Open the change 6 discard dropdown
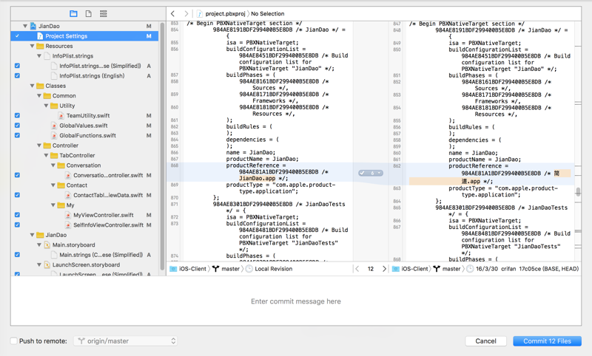 point(379,173)
